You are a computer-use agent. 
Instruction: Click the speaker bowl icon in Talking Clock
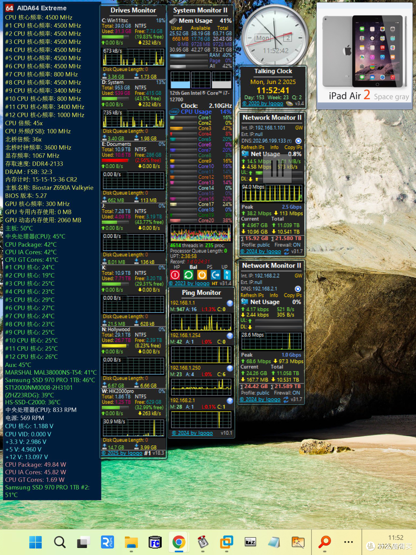click(x=289, y=103)
